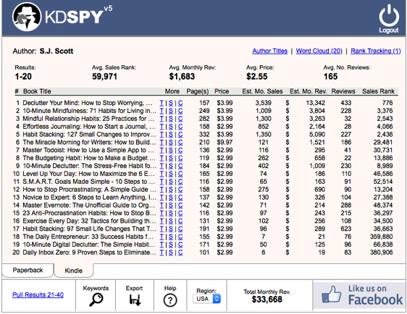Click T link for Habit Stacking: 127 row
The height and width of the screenshot is (314, 407).
pos(161,135)
